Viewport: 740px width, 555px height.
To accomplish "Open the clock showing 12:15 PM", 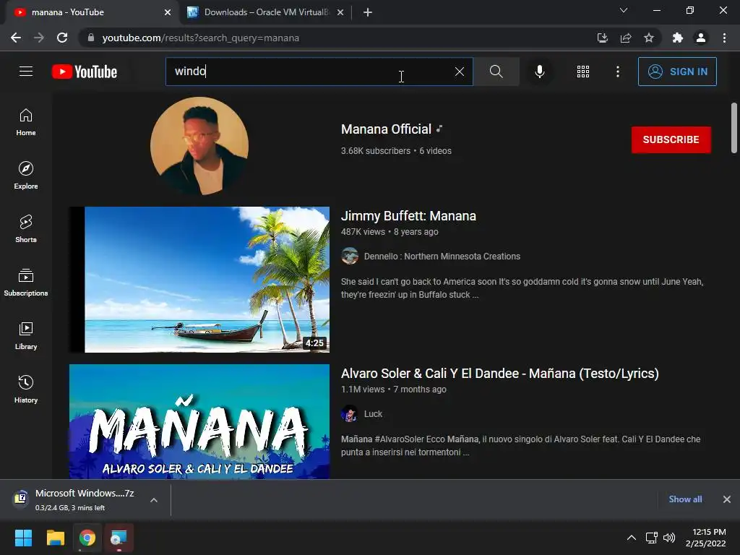I will (x=705, y=538).
